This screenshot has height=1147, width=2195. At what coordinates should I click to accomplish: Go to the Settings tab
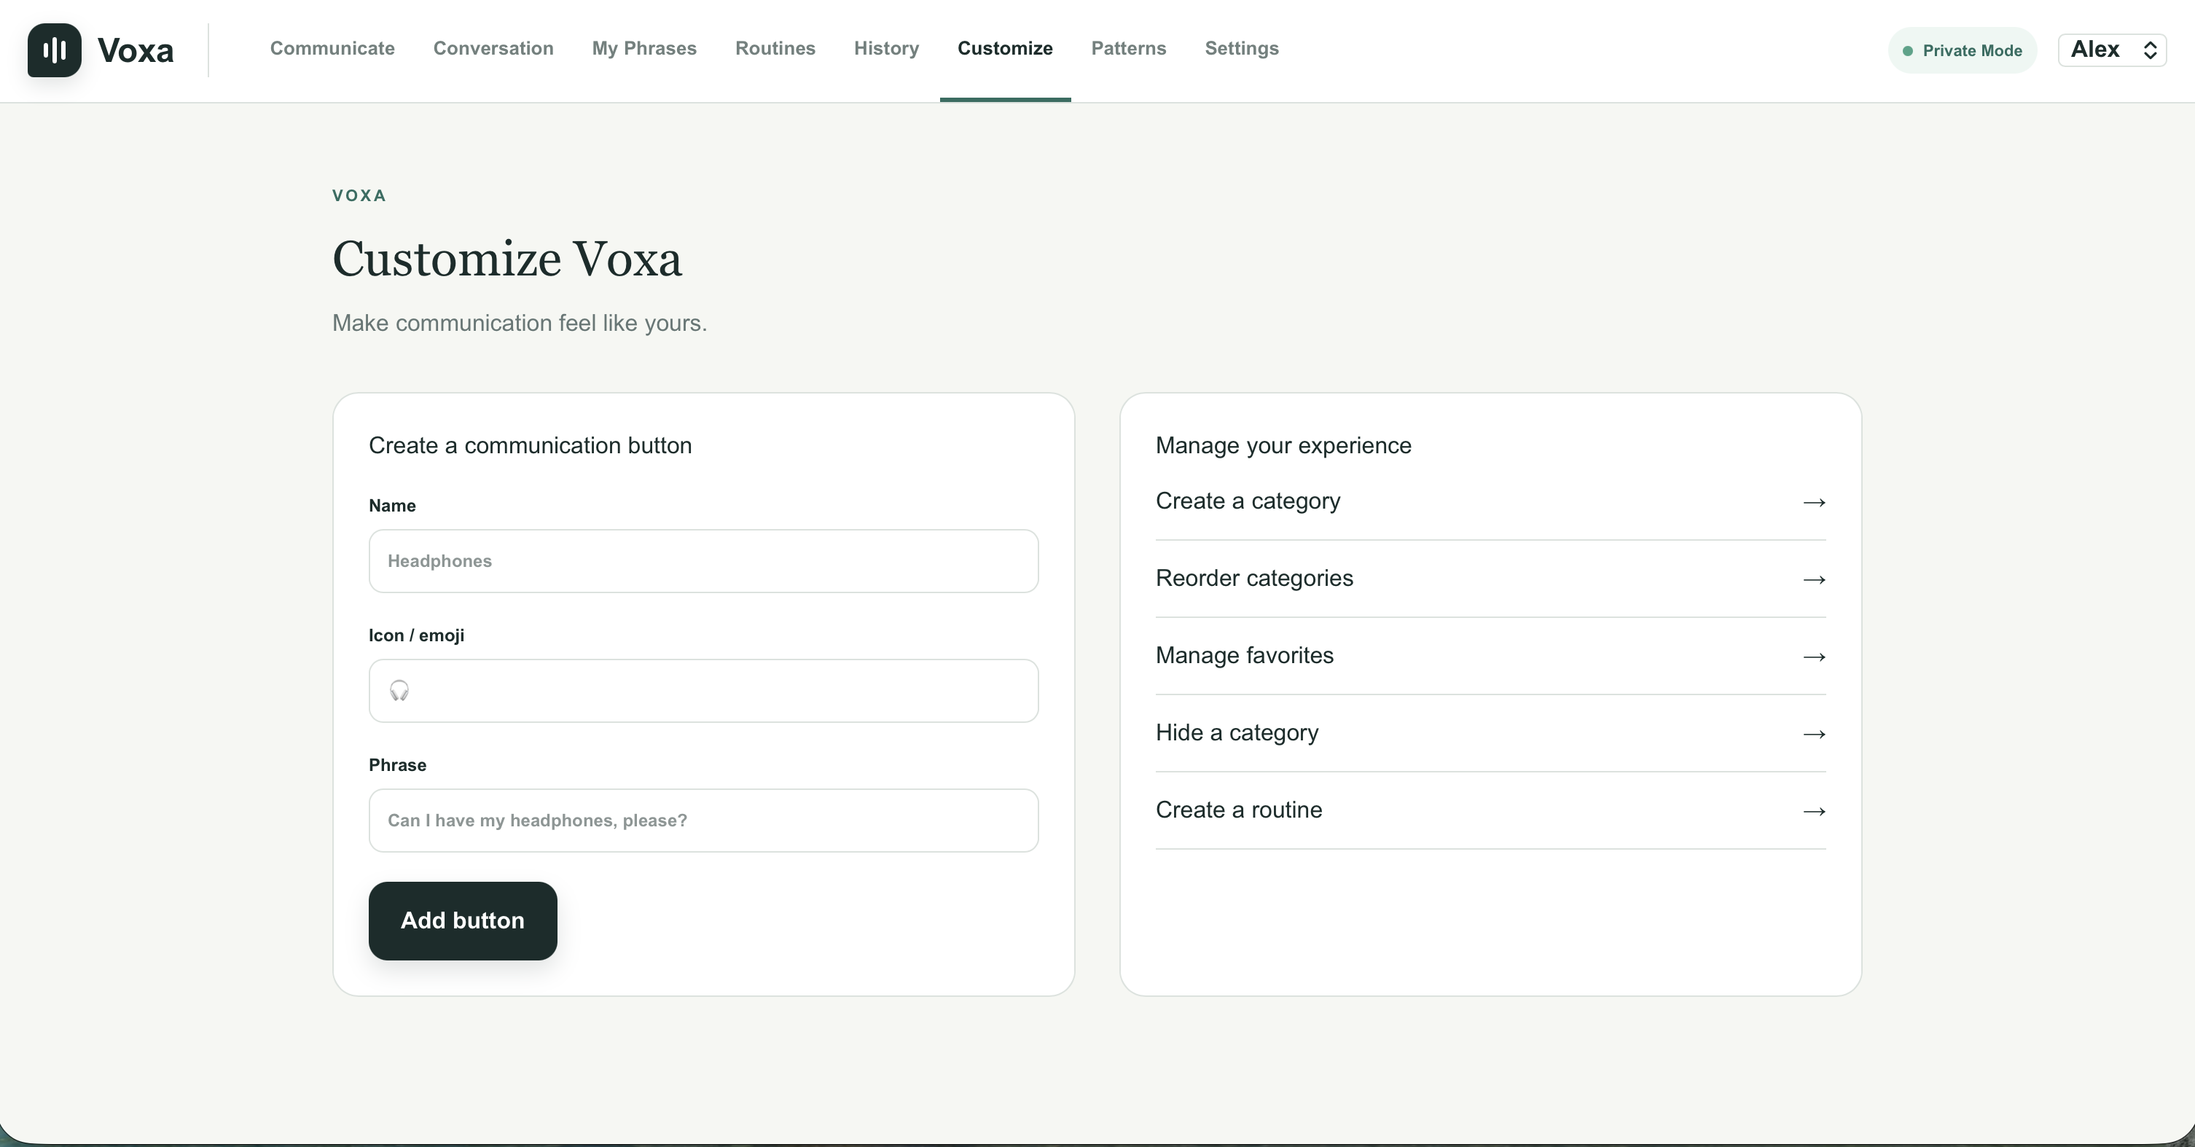[1242, 49]
